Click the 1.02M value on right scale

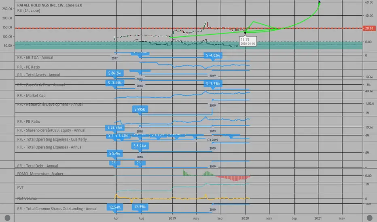[x=370, y=104]
